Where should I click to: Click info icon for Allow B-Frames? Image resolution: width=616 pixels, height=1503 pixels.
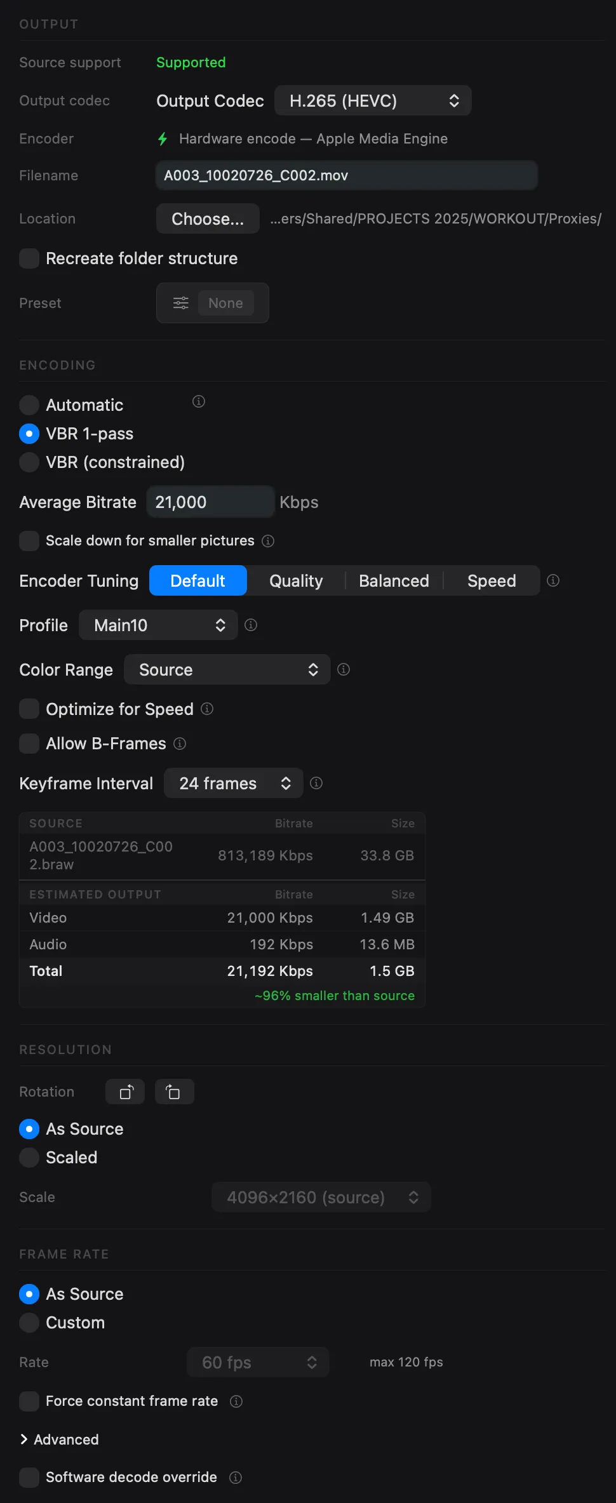click(x=180, y=744)
